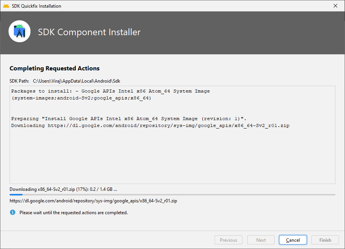Click the "SDK Path:" label
Screen dimensions: 345x249
point(20,81)
